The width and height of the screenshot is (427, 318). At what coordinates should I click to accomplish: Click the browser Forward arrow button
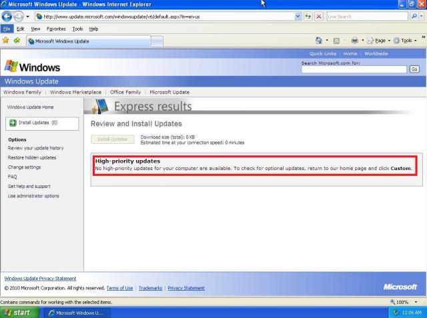point(19,17)
